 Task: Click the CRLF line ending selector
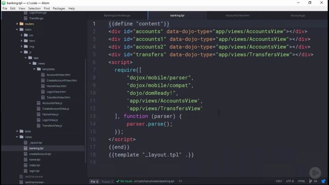(x=279, y=181)
